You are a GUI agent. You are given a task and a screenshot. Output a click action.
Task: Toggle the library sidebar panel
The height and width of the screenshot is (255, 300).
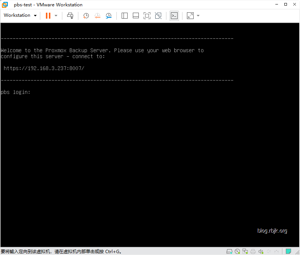click(x=125, y=16)
